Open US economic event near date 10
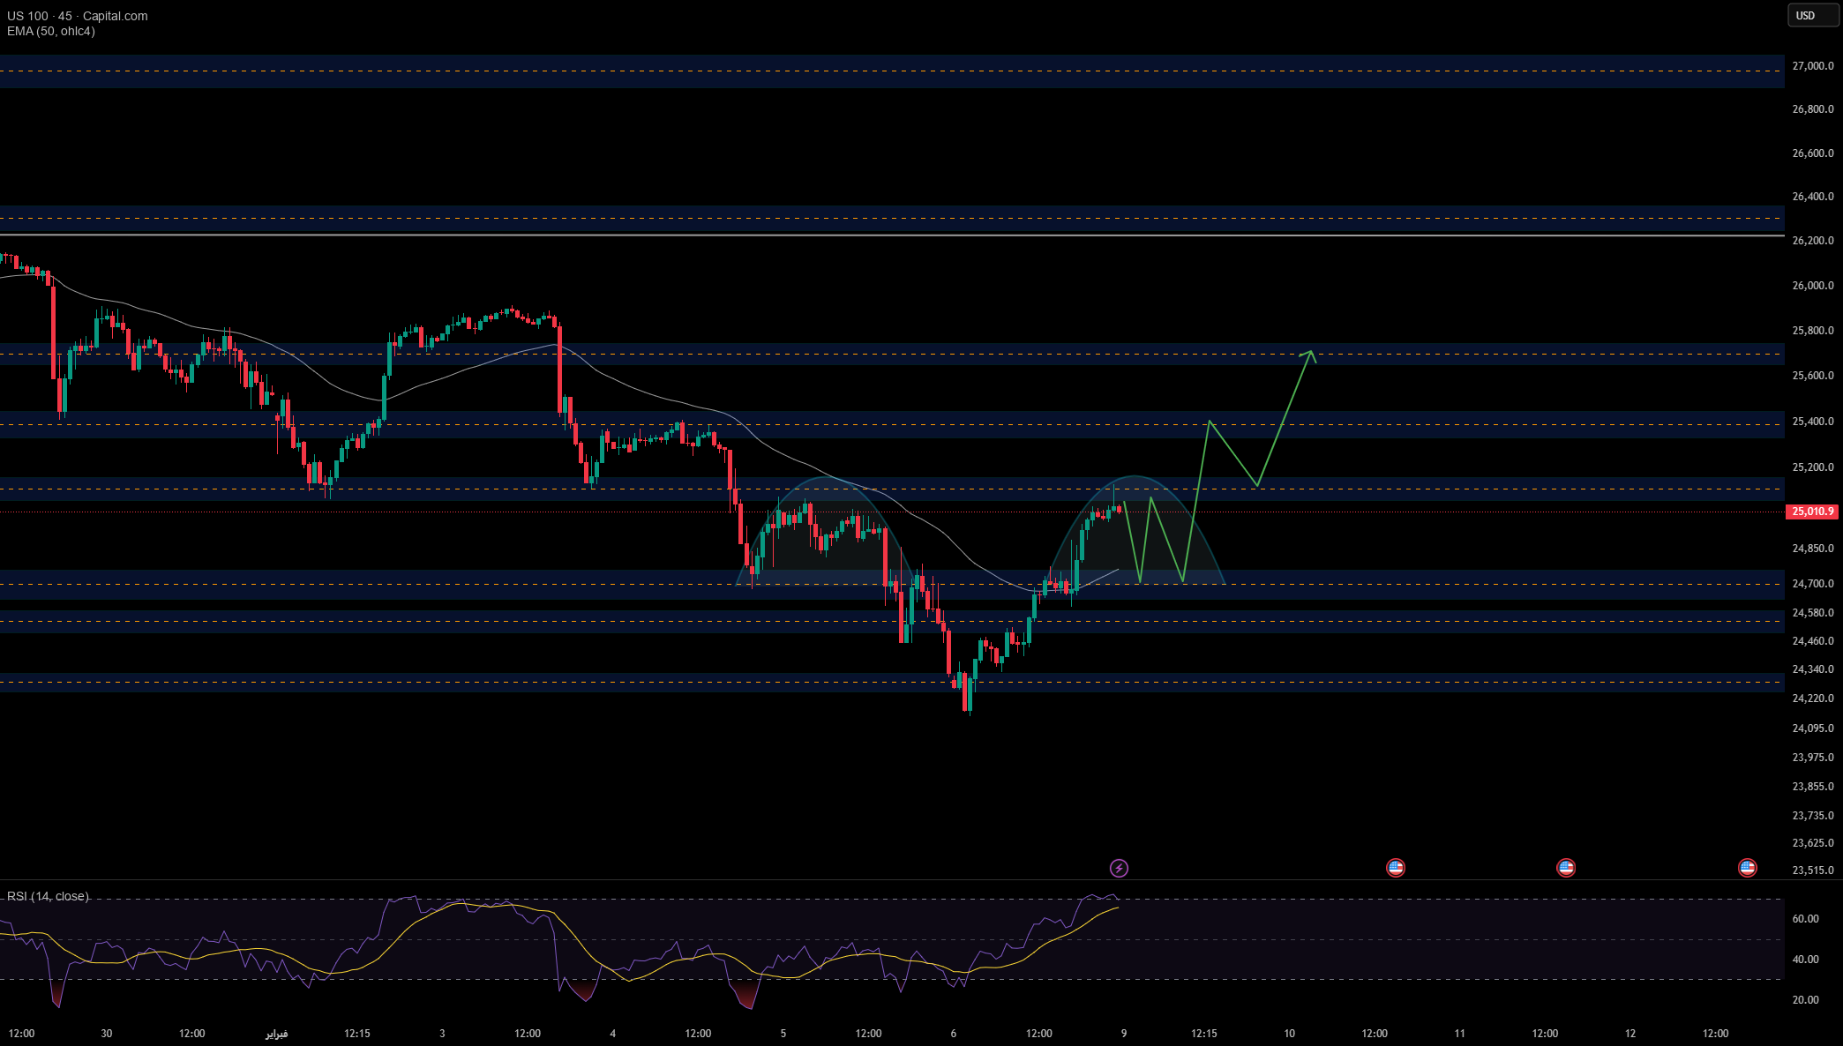This screenshot has width=1843, height=1046. (1395, 868)
